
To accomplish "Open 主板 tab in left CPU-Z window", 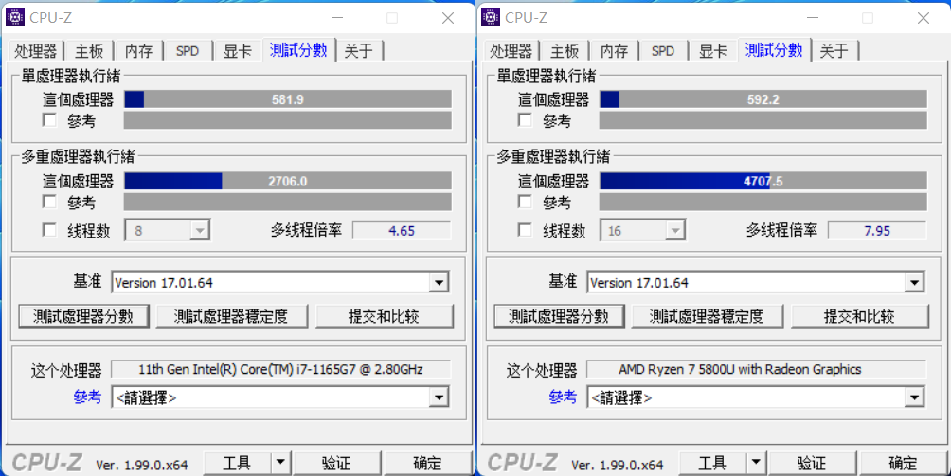I will pos(89,51).
